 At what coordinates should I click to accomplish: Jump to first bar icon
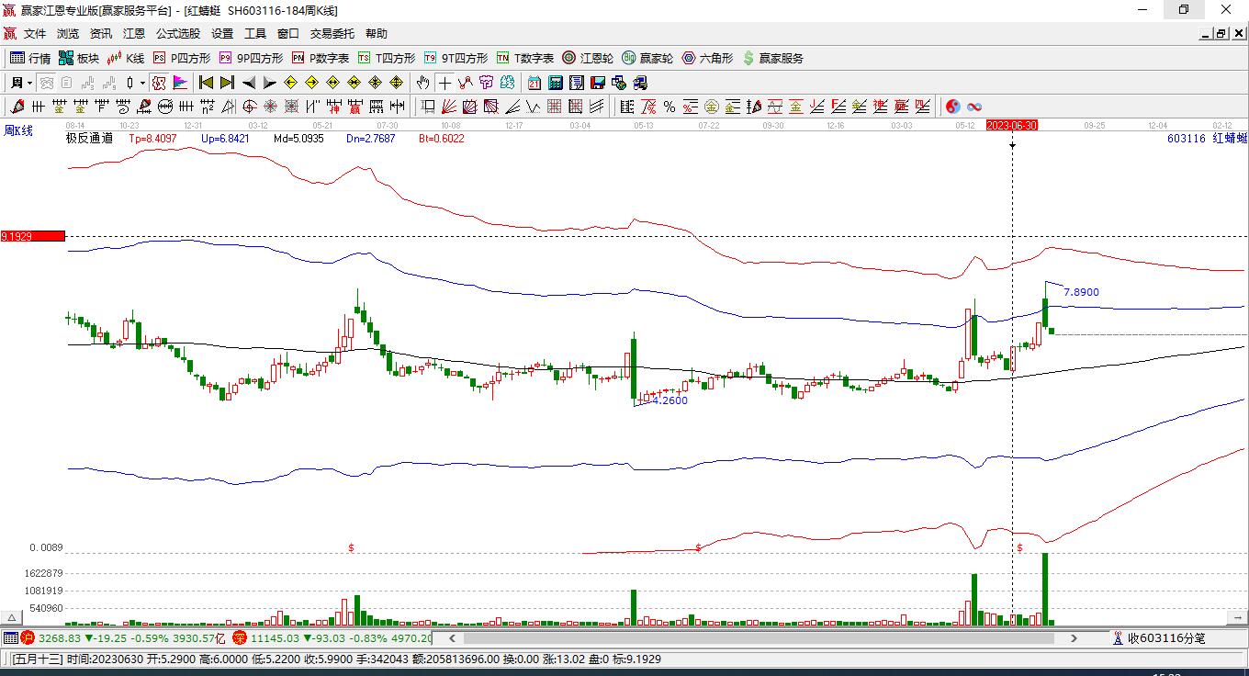(207, 83)
